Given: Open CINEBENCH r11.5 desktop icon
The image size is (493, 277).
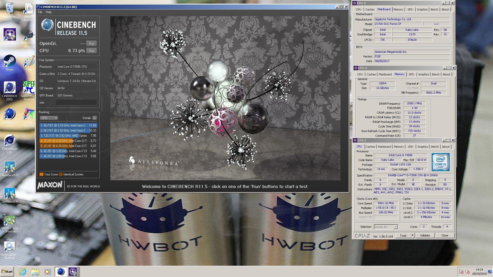Looking at the screenshot, I should [10, 117].
